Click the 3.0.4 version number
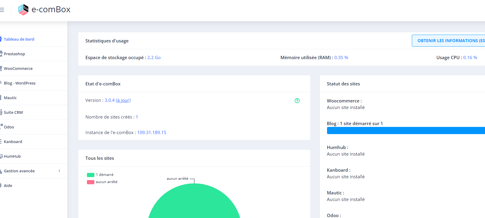Screen dimensions: 485x218 pyautogui.click(x=110, y=100)
